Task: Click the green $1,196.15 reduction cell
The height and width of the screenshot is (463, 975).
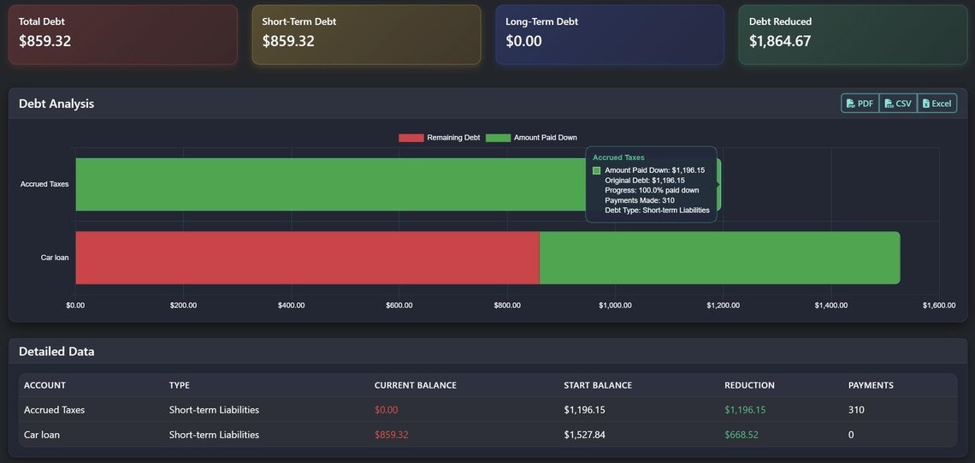Action: point(745,410)
